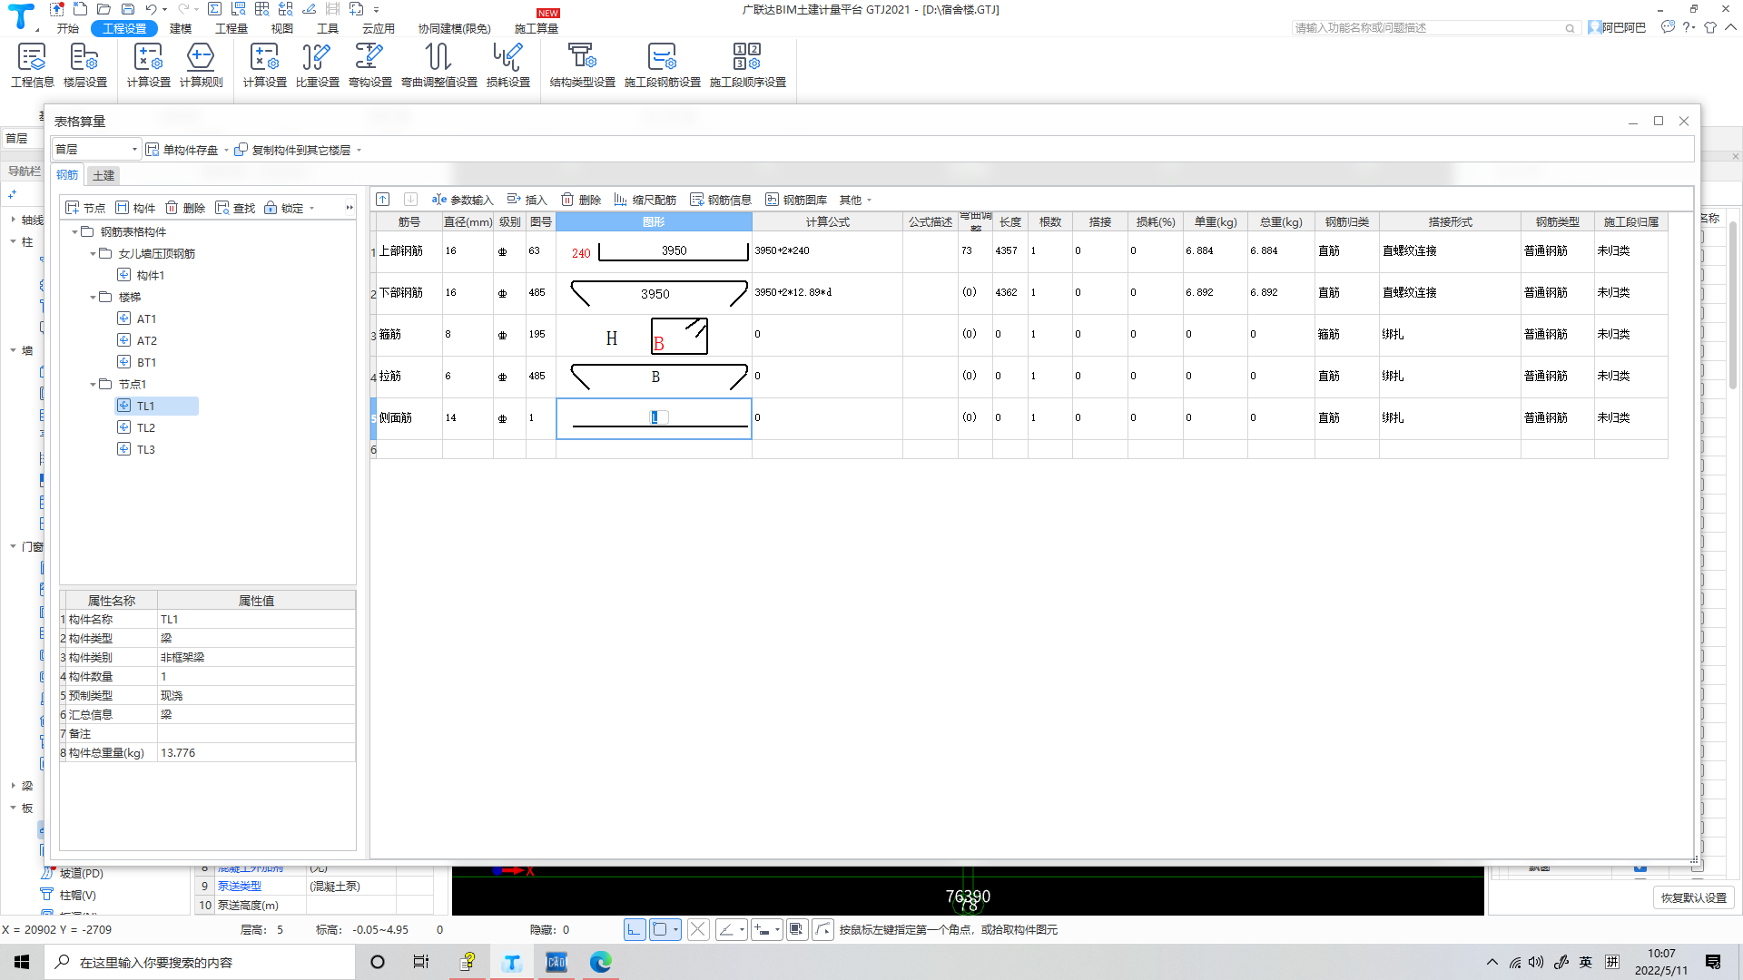
Task: Click the 图形 column header
Action: tap(654, 221)
